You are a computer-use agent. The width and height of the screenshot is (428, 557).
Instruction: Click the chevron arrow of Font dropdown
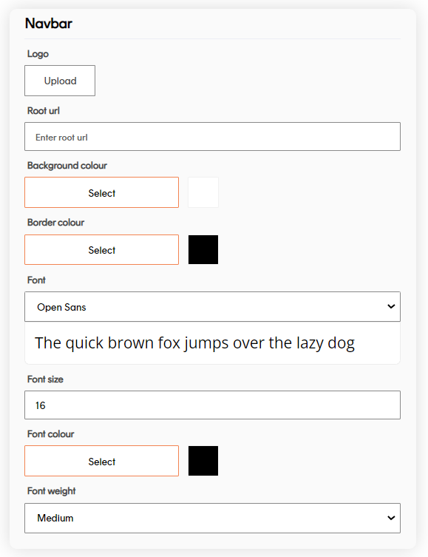[x=391, y=306]
